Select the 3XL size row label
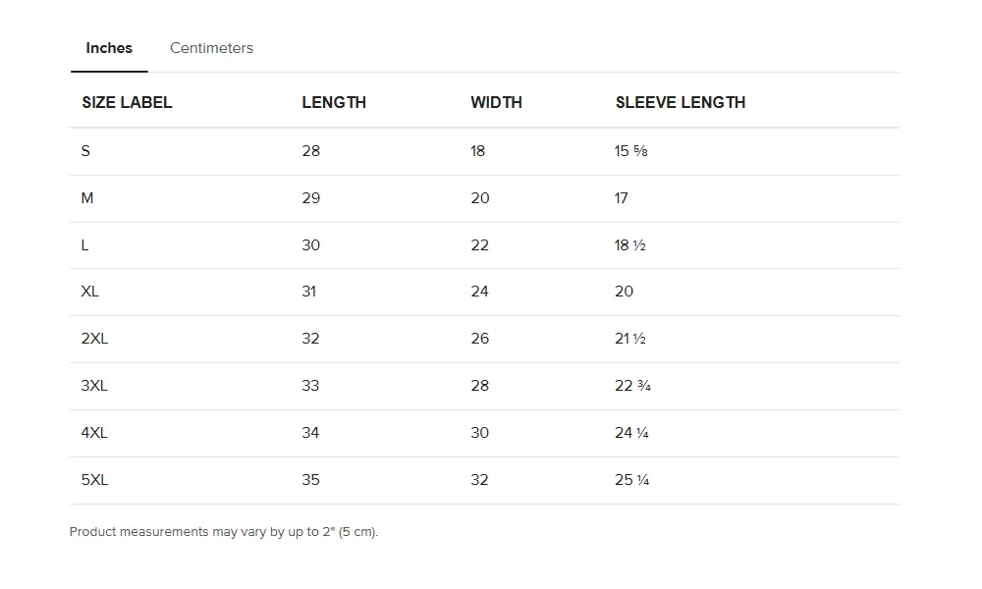Viewport: 982px width, 589px height. pos(94,386)
